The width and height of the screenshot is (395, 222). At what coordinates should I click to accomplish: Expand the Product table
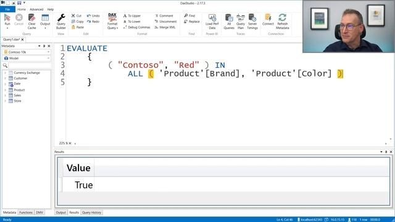tap(5, 90)
